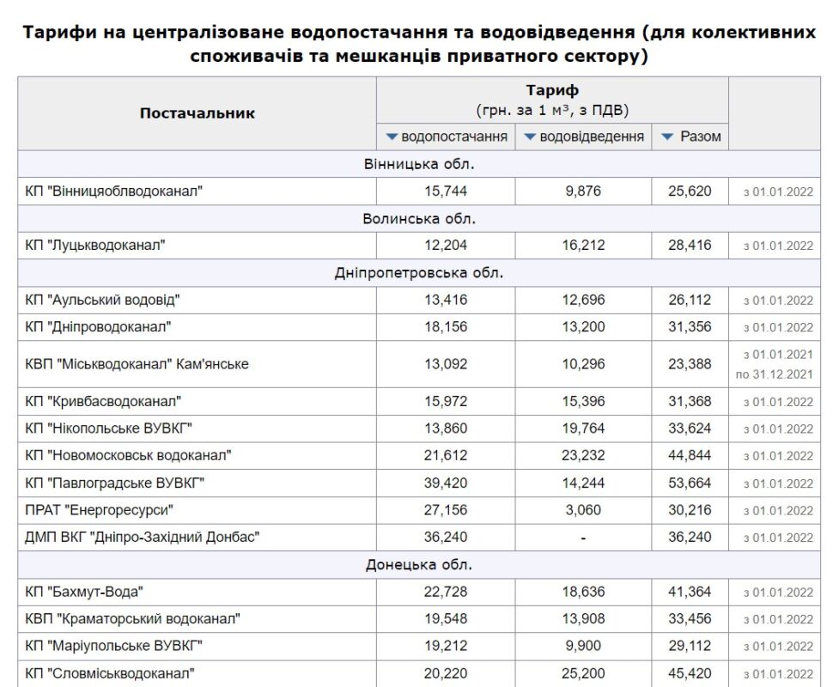The image size is (833, 687).
Task: Click sort arrow icon beside водопостачання
Action: [392, 137]
